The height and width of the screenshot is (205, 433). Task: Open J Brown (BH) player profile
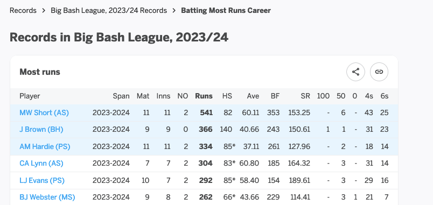tap(41, 129)
